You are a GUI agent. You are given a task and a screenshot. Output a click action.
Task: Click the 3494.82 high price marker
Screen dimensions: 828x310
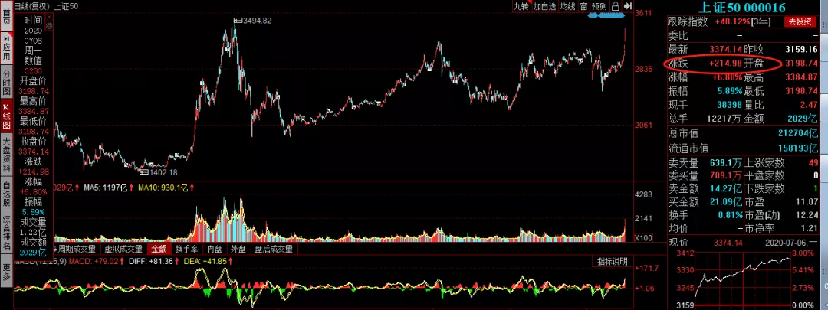point(253,21)
